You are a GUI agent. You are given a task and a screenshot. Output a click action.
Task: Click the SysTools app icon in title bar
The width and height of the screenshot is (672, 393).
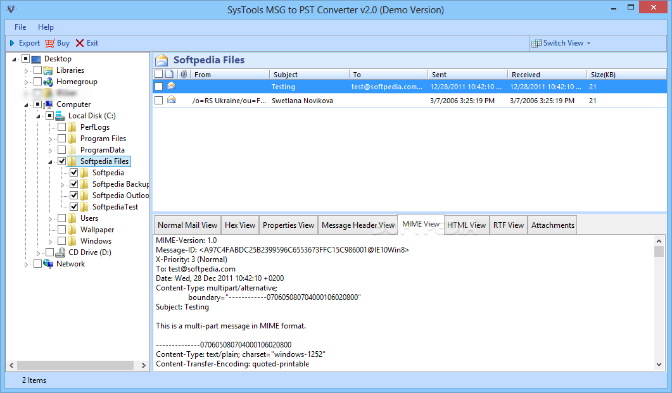tap(11, 9)
